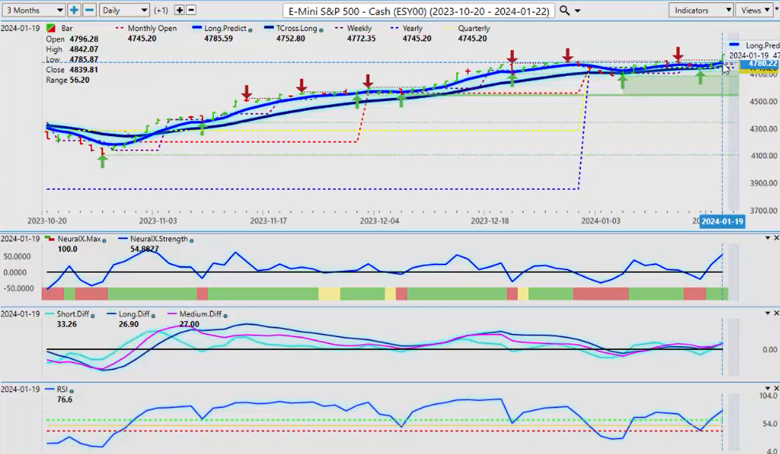Click the black minus button beside (+1)
Screen dimensions: 780x454
pyautogui.click(x=191, y=10)
